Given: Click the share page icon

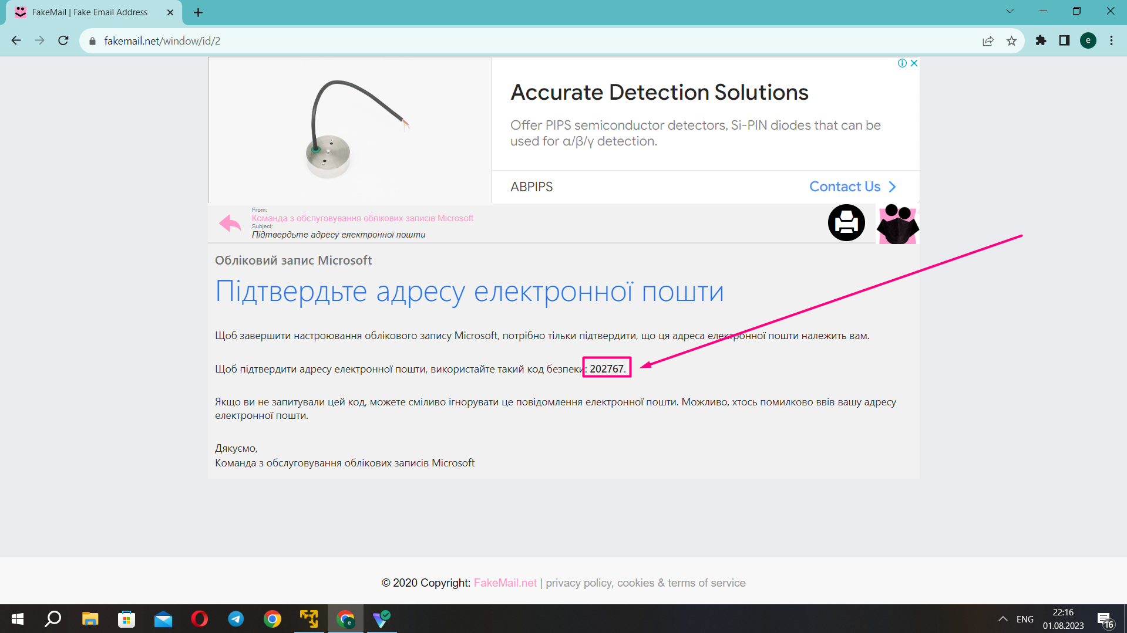Looking at the screenshot, I should (x=988, y=40).
